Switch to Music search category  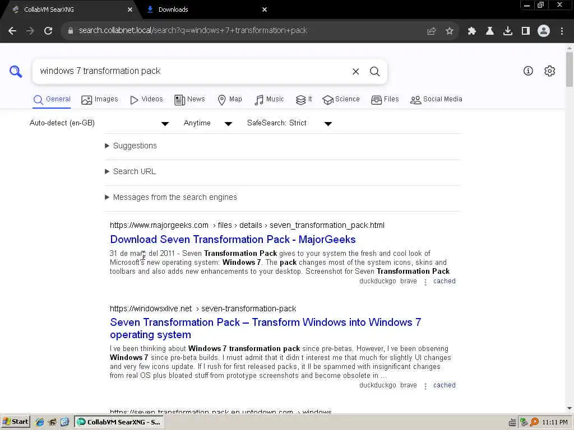click(269, 100)
